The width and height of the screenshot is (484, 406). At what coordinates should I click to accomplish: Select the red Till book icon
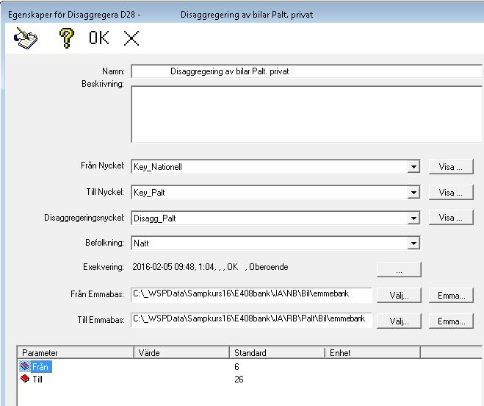(25, 379)
